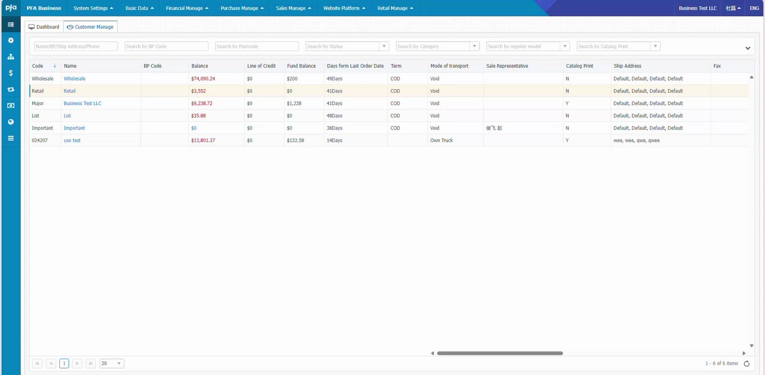
Task: Go to the next page
Action: [x=77, y=364]
